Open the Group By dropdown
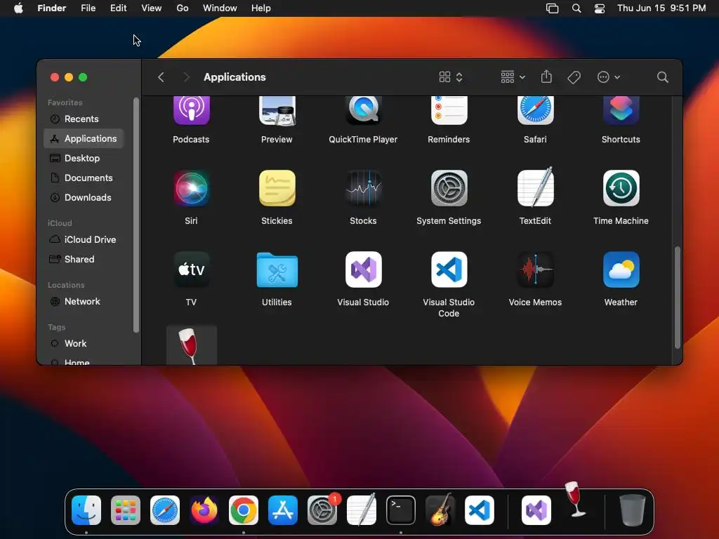This screenshot has height=539, width=719. tap(513, 77)
